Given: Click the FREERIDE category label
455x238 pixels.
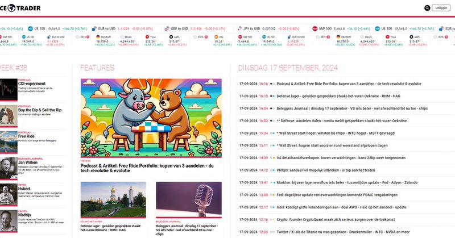Looking at the screenshot, I should pos(86,161).
